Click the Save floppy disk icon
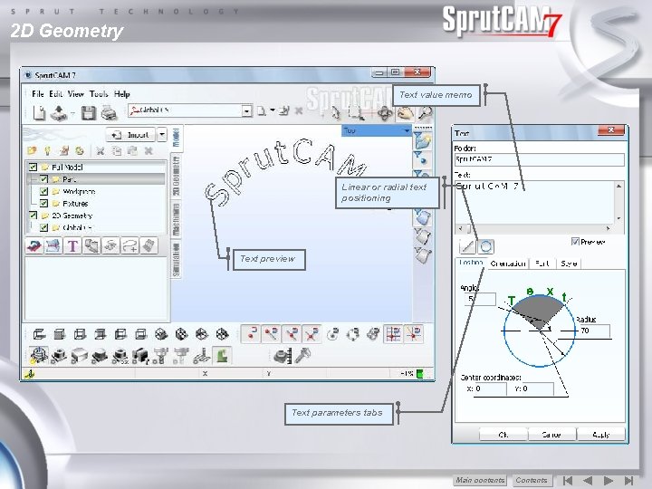 pyautogui.click(x=88, y=112)
